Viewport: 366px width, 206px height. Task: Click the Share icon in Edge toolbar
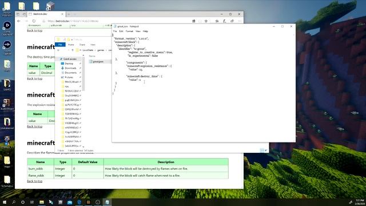[x=232, y=21]
